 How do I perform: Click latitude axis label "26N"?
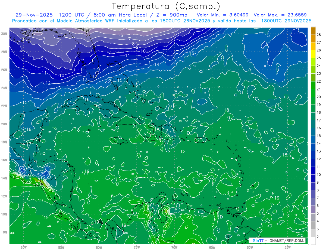coord(4,70)
